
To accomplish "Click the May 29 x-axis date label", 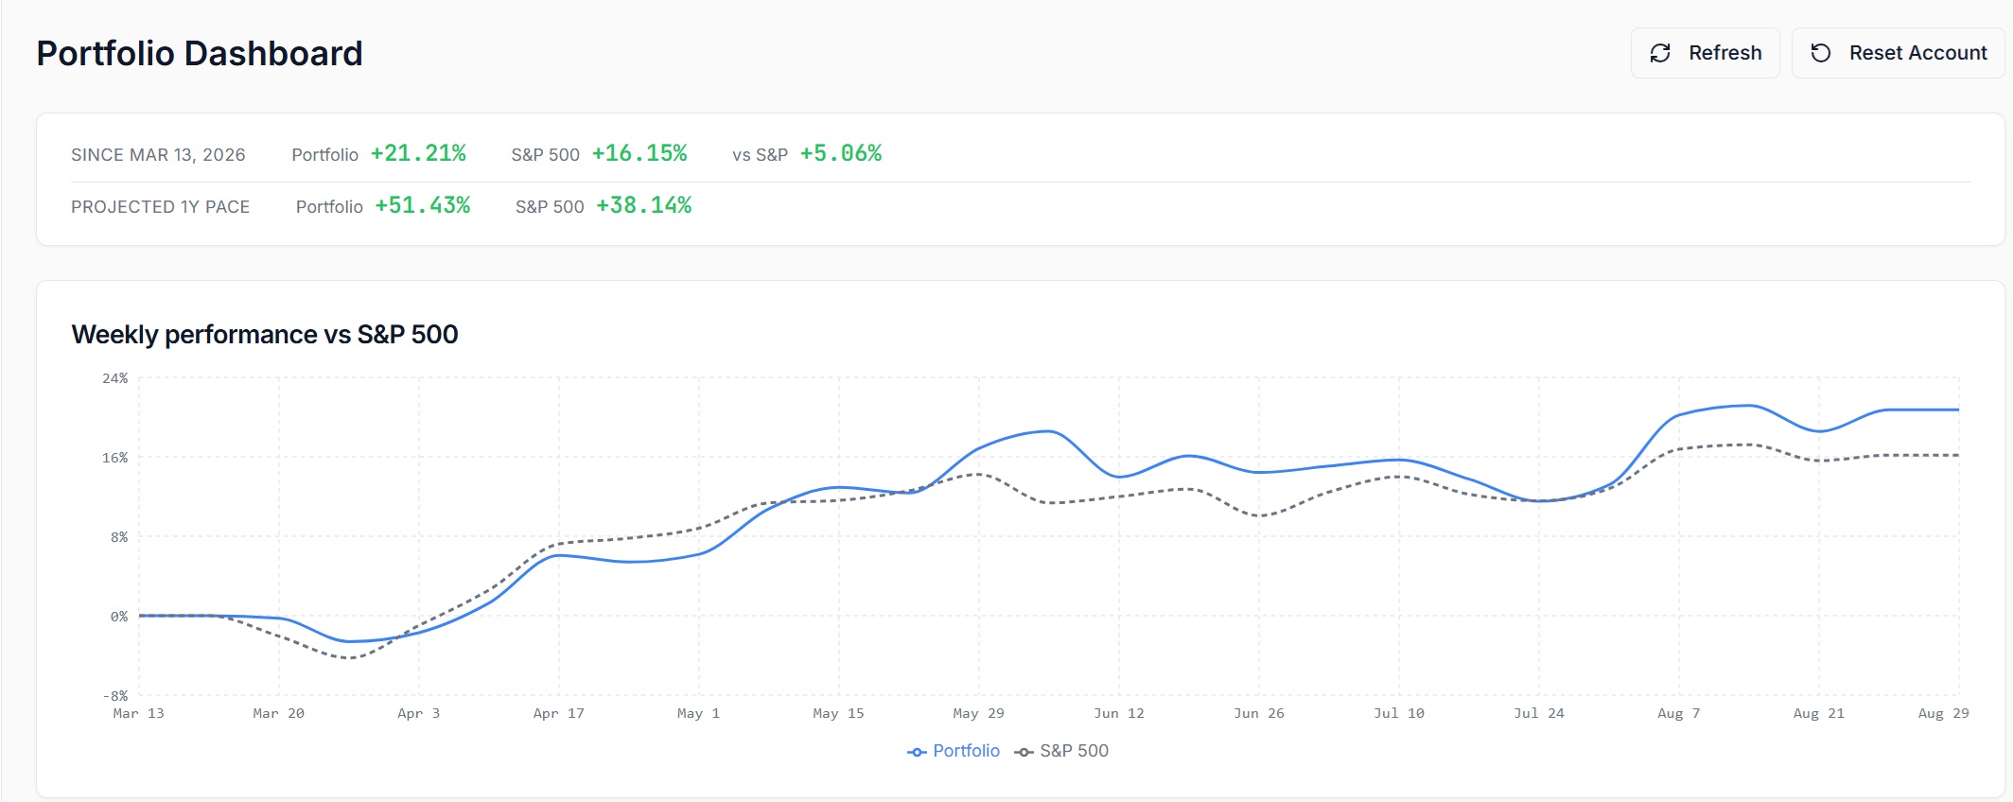I will 978,713.
